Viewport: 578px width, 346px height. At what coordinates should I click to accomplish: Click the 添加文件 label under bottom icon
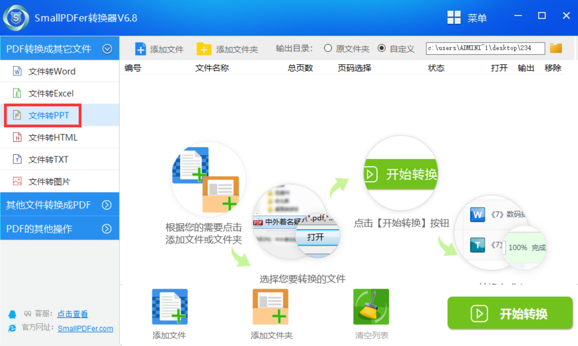tap(169, 335)
